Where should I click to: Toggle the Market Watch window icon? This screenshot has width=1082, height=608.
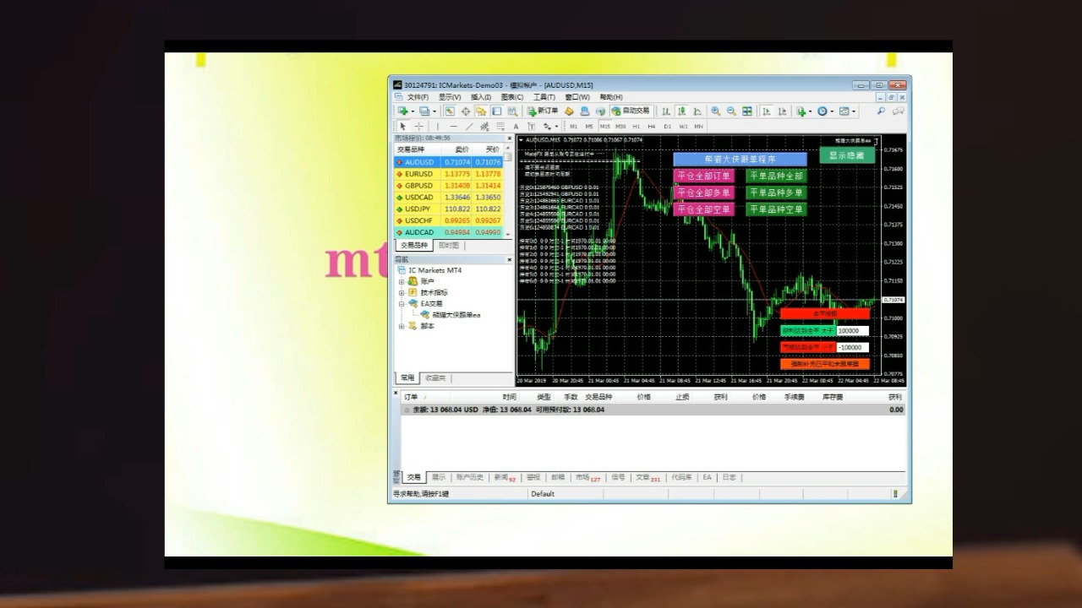pos(450,111)
